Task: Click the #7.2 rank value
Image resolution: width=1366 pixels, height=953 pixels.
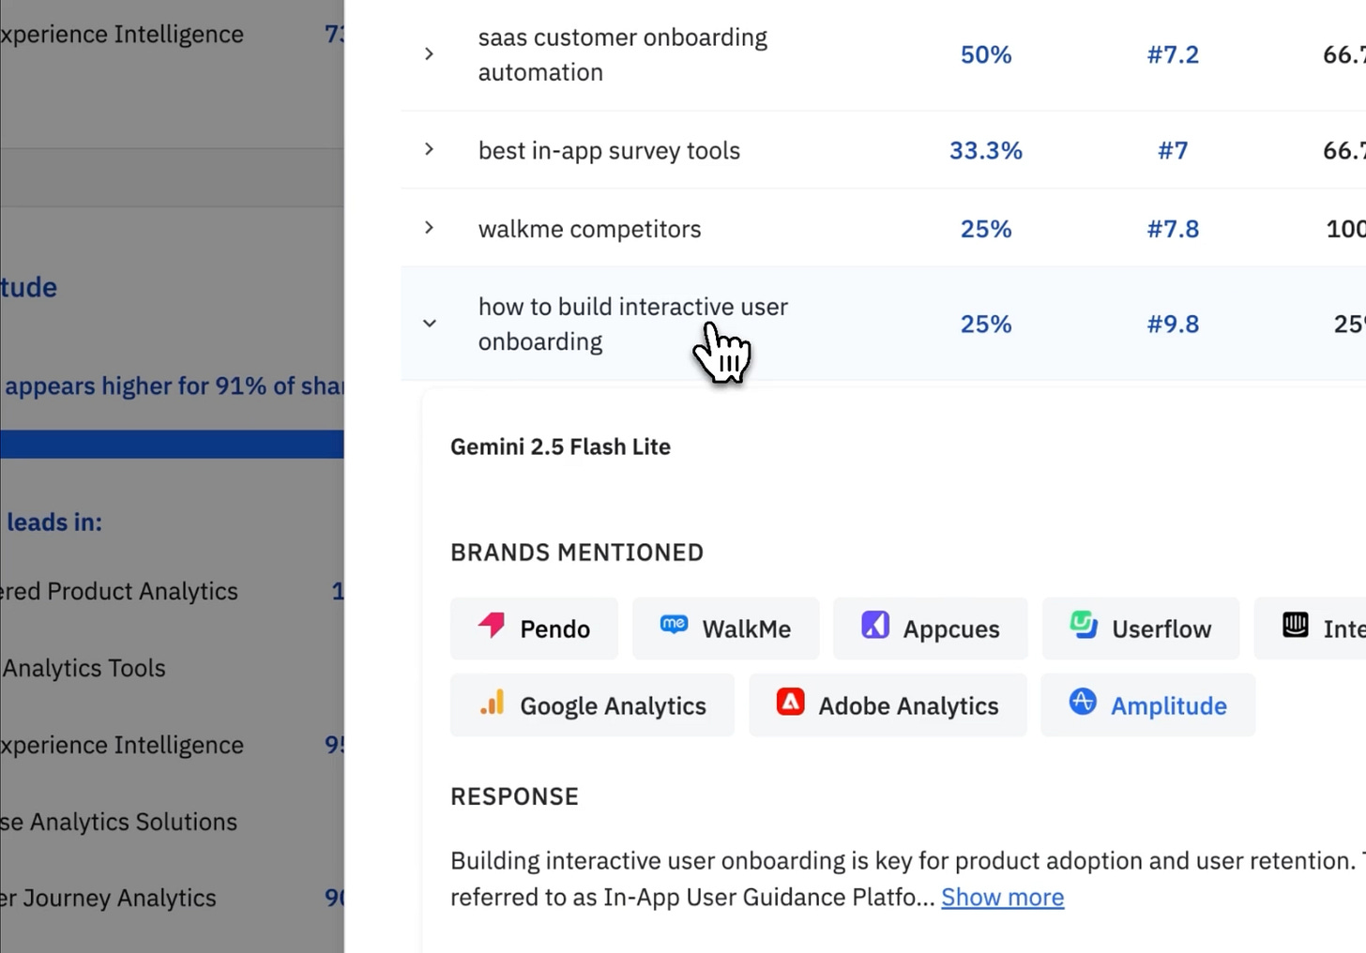Action: [x=1173, y=54]
